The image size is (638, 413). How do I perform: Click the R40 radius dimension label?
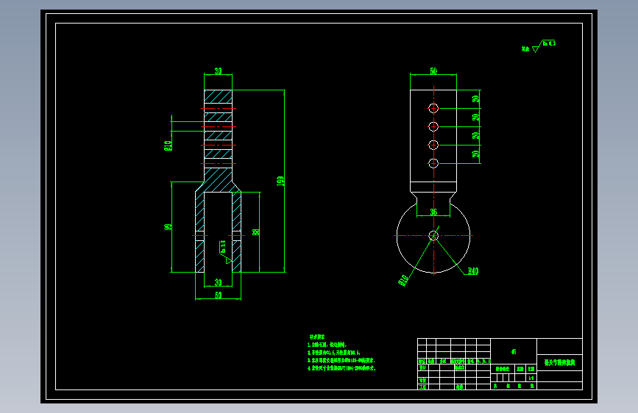[x=473, y=270]
